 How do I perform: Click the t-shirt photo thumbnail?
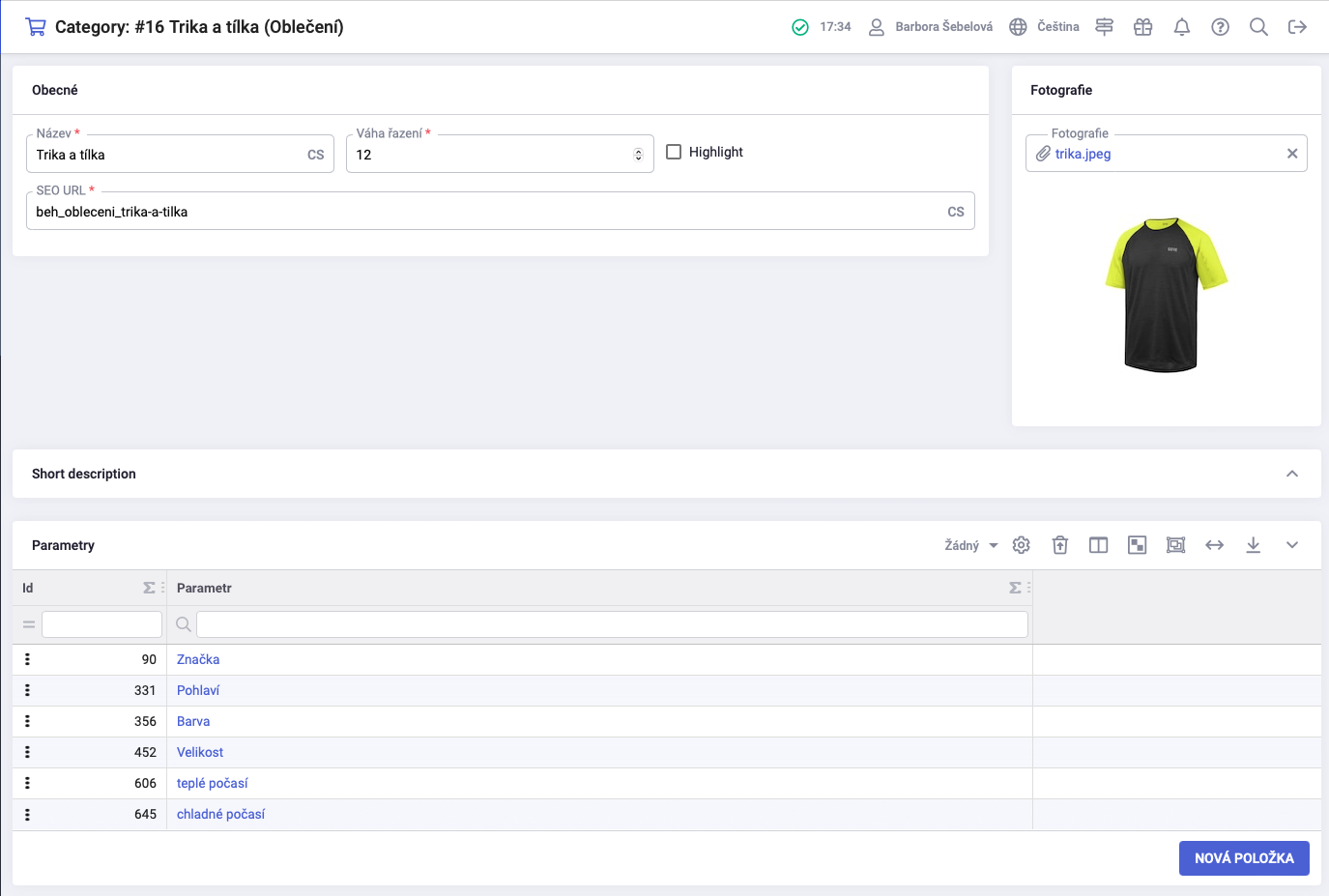[1166, 295]
